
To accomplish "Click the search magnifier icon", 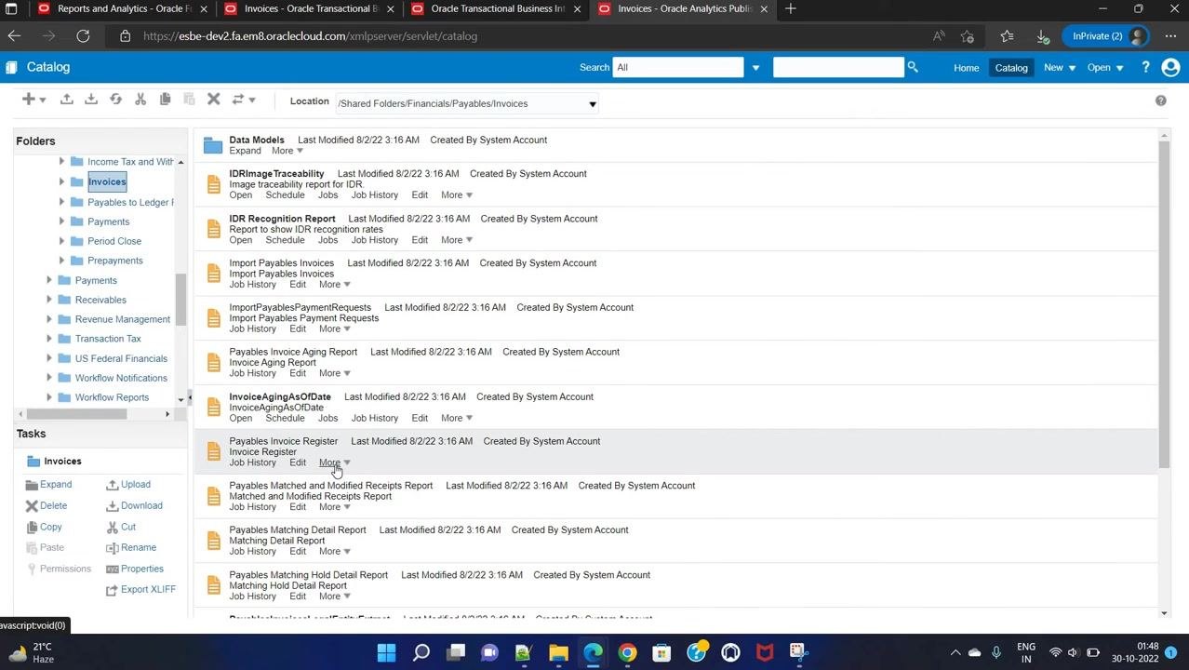I will tap(913, 67).
